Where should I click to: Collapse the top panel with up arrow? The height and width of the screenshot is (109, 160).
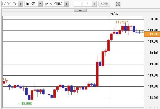(80, 10)
